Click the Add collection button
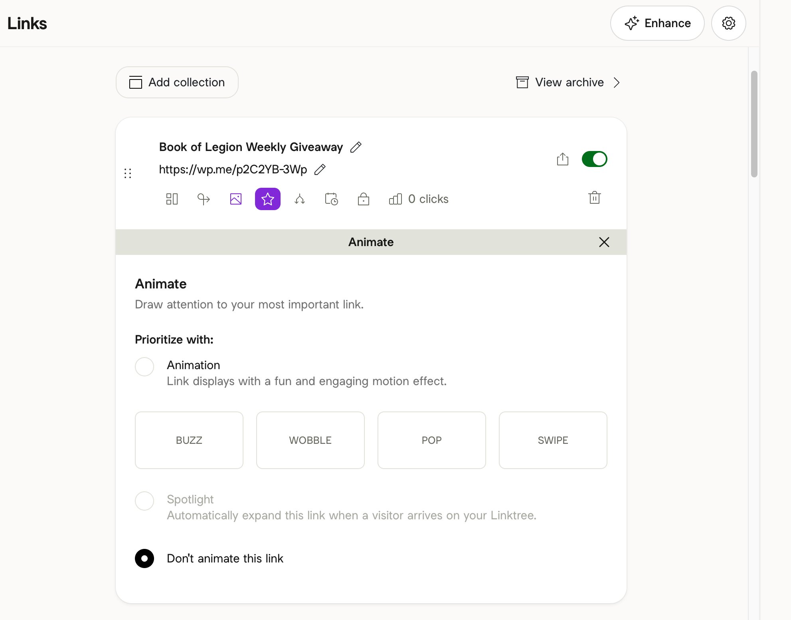Viewport: 791px width, 620px height. [177, 82]
